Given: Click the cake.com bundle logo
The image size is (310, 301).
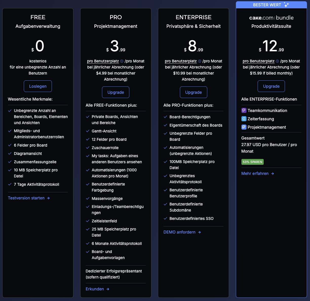Looking at the screenshot, I should click(271, 18).
